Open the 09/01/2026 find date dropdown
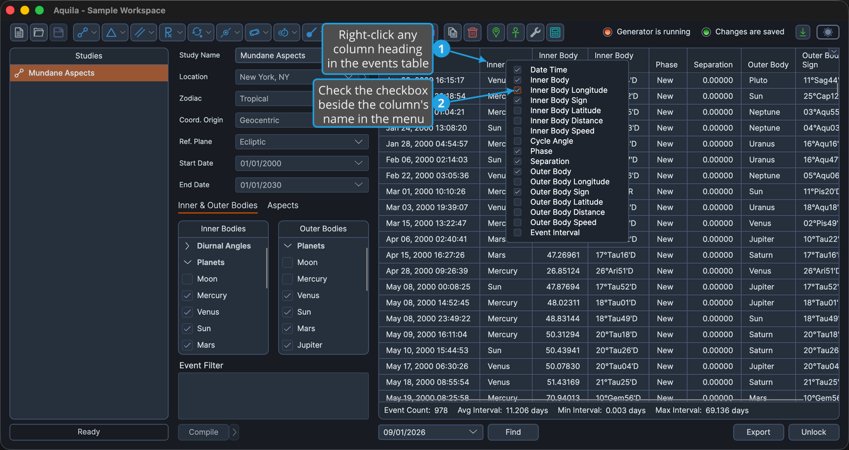Screen dimensions: 849x450 click(431, 432)
